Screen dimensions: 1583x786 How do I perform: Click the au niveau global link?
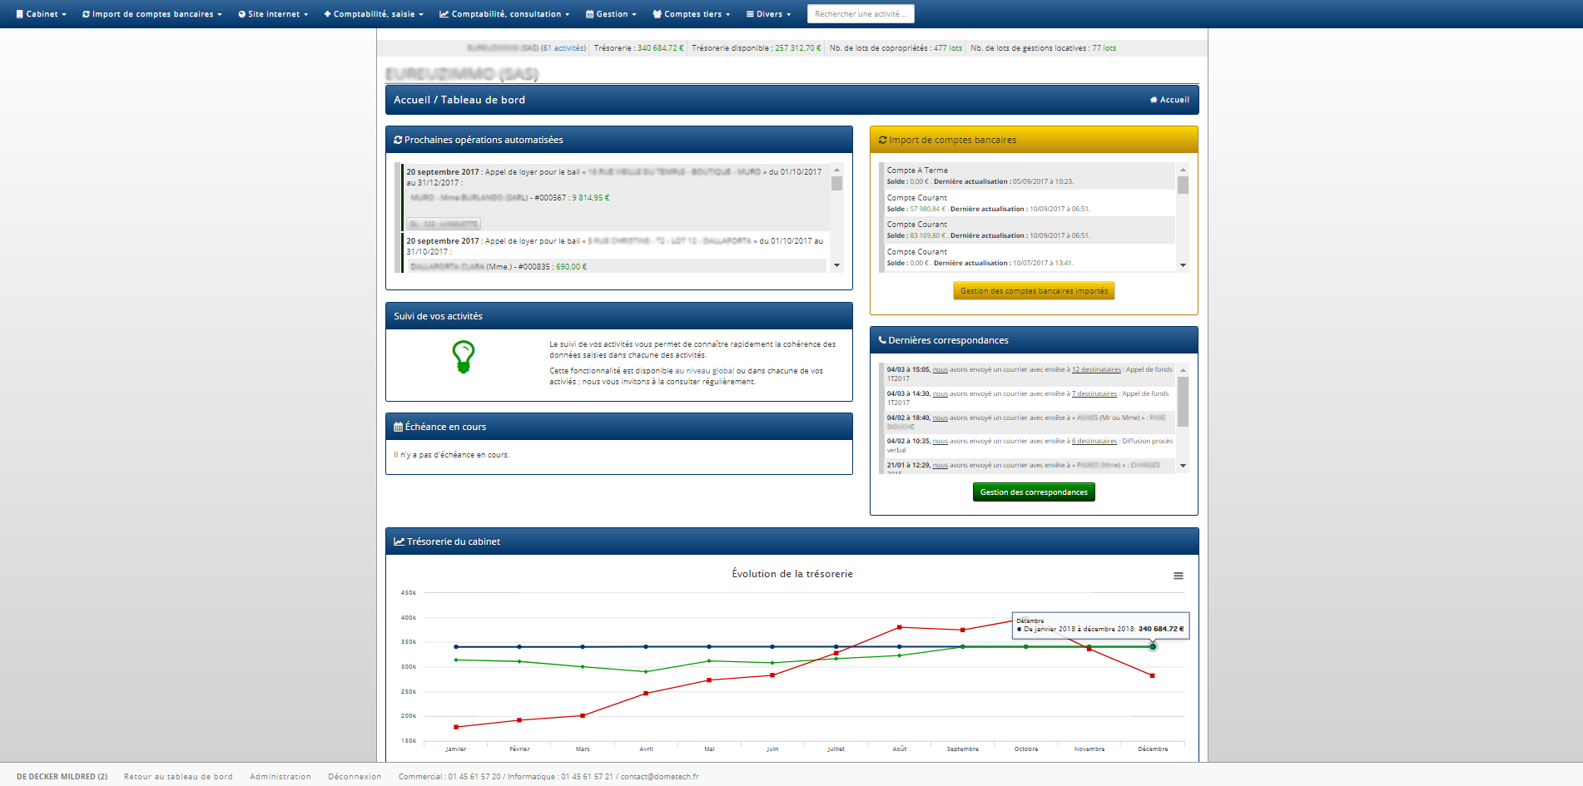[x=705, y=371]
